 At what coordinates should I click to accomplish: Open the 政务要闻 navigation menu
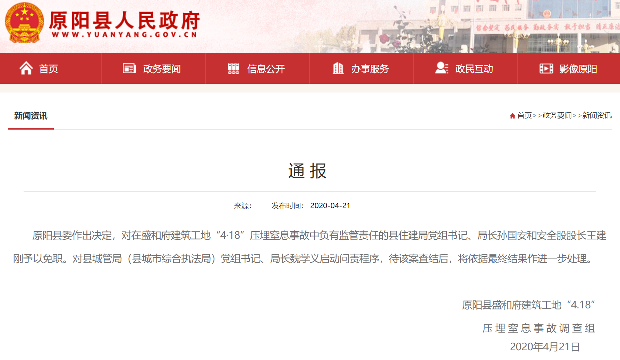162,69
